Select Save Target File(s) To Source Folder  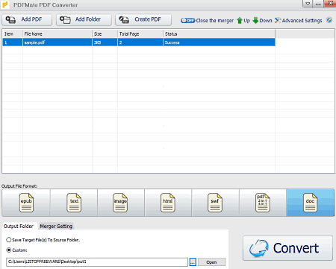pos(9,240)
